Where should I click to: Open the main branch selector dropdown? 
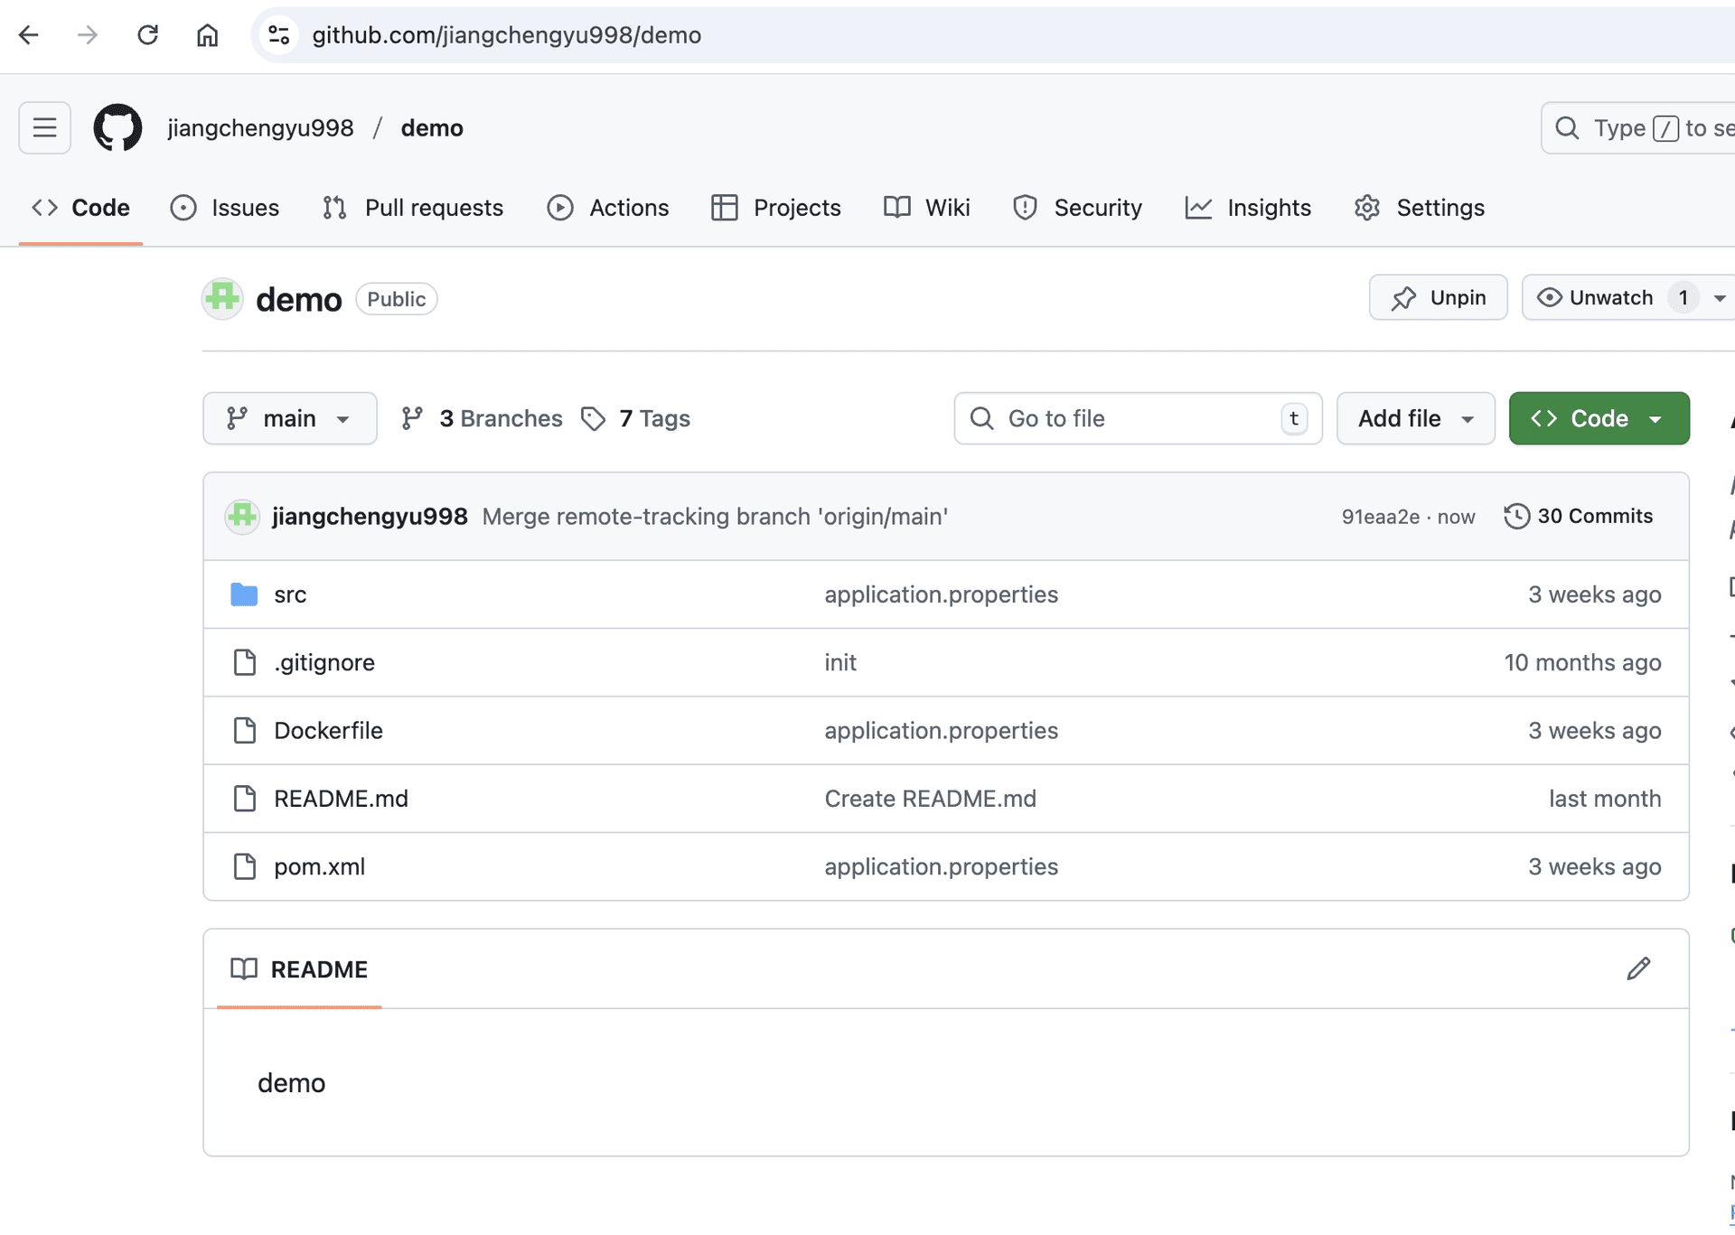tap(289, 418)
